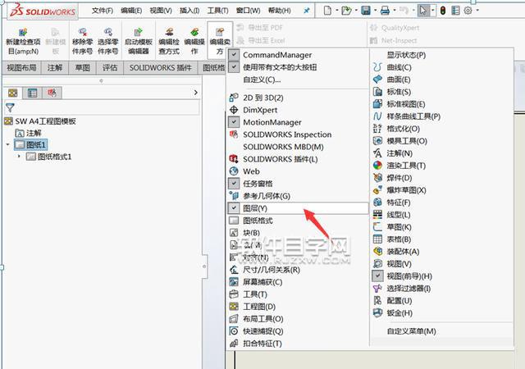This screenshot has height=369, width=525.
Task: Click the New document icon
Action: tap(327, 11)
